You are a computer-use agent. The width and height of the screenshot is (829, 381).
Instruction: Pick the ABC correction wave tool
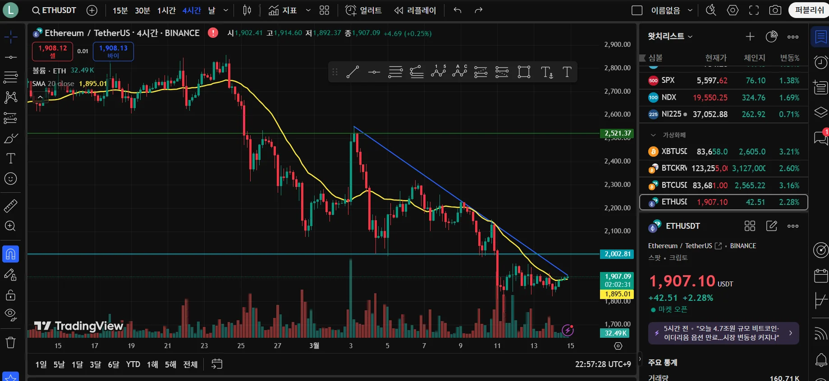click(460, 72)
